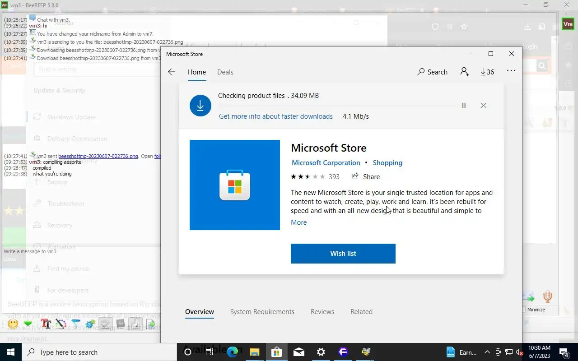This screenshot has height=361, width=578.
Task: Click the BeeBEEP microphone voice message icon
Action: click(x=547, y=296)
